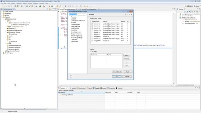Open the Refactor menu
Image resolution: width=201 pixels, height=113 pixels.
(x=35, y=3)
